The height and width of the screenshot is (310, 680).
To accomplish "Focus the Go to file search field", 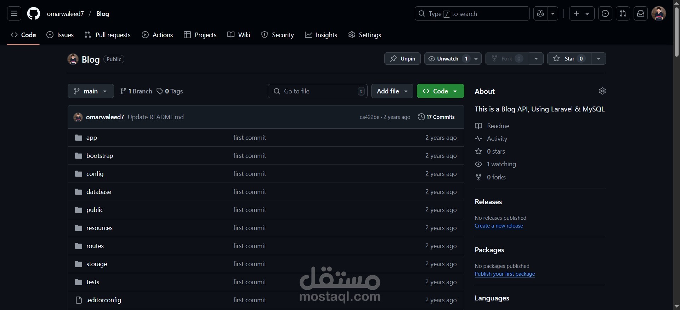I will coord(318,91).
